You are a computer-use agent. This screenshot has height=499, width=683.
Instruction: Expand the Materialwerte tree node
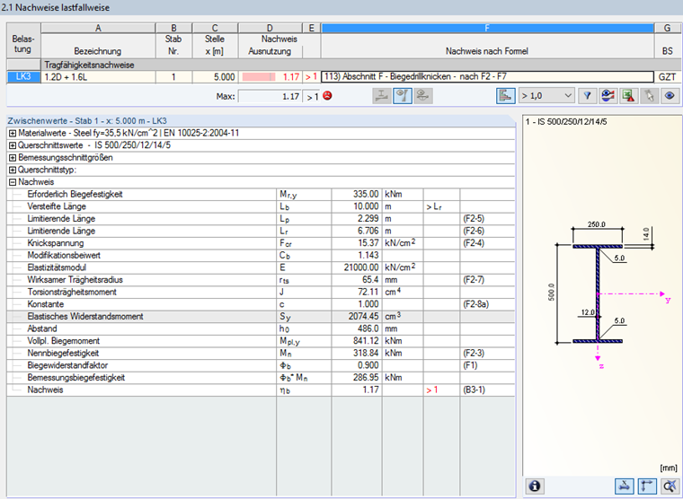click(x=13, y=133)
